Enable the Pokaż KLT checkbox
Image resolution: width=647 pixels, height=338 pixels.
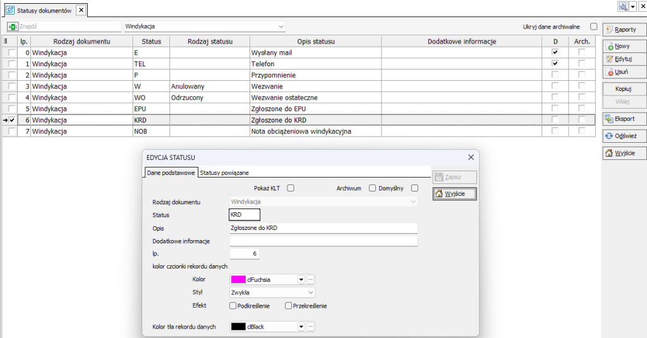291,188
